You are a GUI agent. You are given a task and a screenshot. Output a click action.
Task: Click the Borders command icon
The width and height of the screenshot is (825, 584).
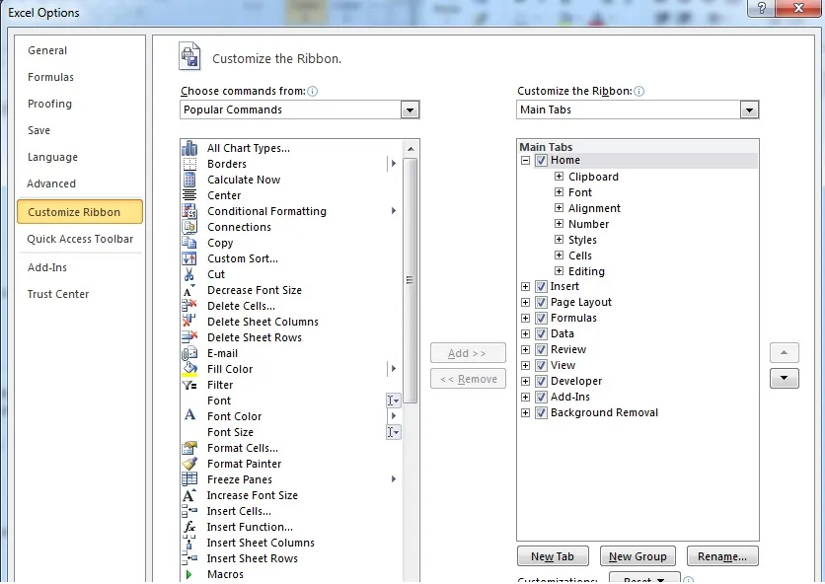[189, 164]
